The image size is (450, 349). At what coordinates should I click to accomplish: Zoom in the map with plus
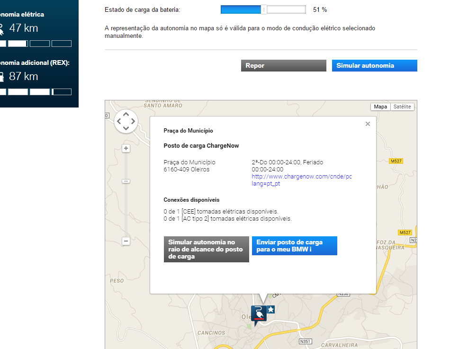(126, 148)
